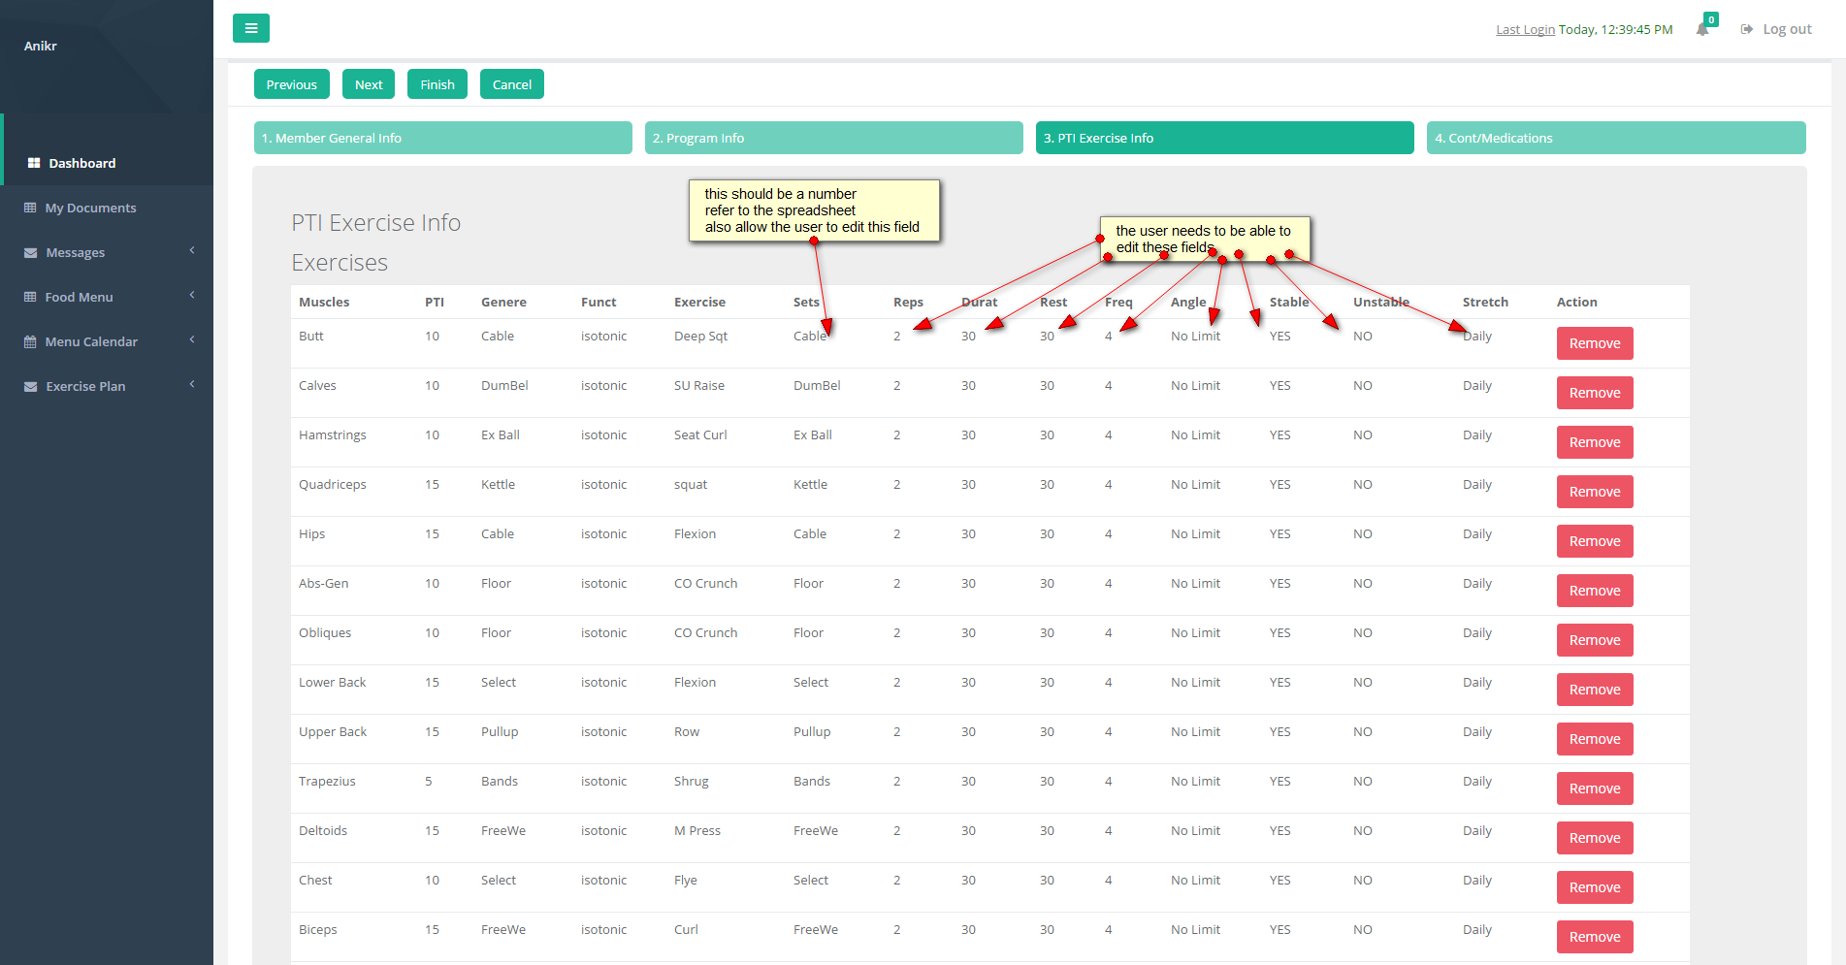Click the Previous button
This screenshot has width=1846, height=965.
pyautogui.click(x=292, y=84)
